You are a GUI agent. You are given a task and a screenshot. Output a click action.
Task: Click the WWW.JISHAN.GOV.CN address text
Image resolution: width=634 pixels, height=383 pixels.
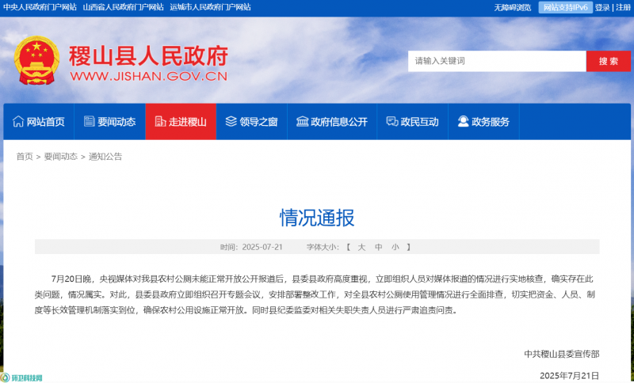[x=149, y=76]
